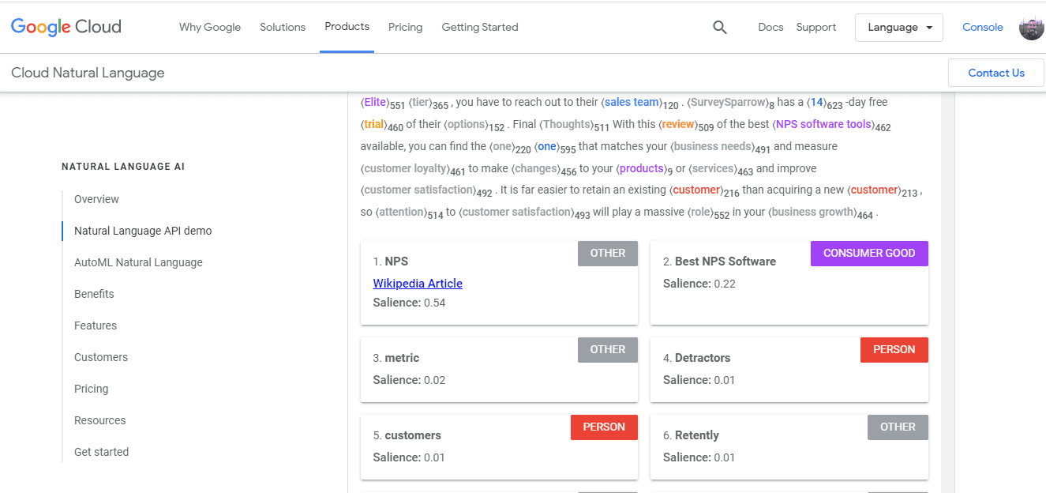Click the Console button
This screenshot has width=1046, height=493.
point(982,27)
